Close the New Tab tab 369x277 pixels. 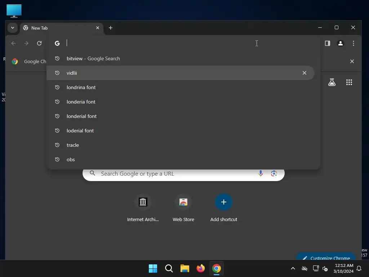click(97, 28)
